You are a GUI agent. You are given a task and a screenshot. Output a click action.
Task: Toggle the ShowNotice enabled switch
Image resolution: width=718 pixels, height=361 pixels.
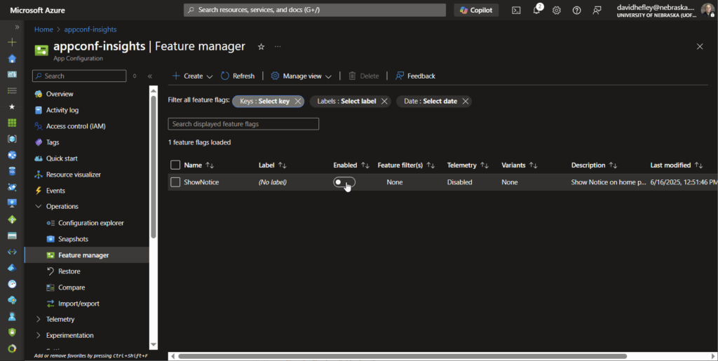point(344,182)
